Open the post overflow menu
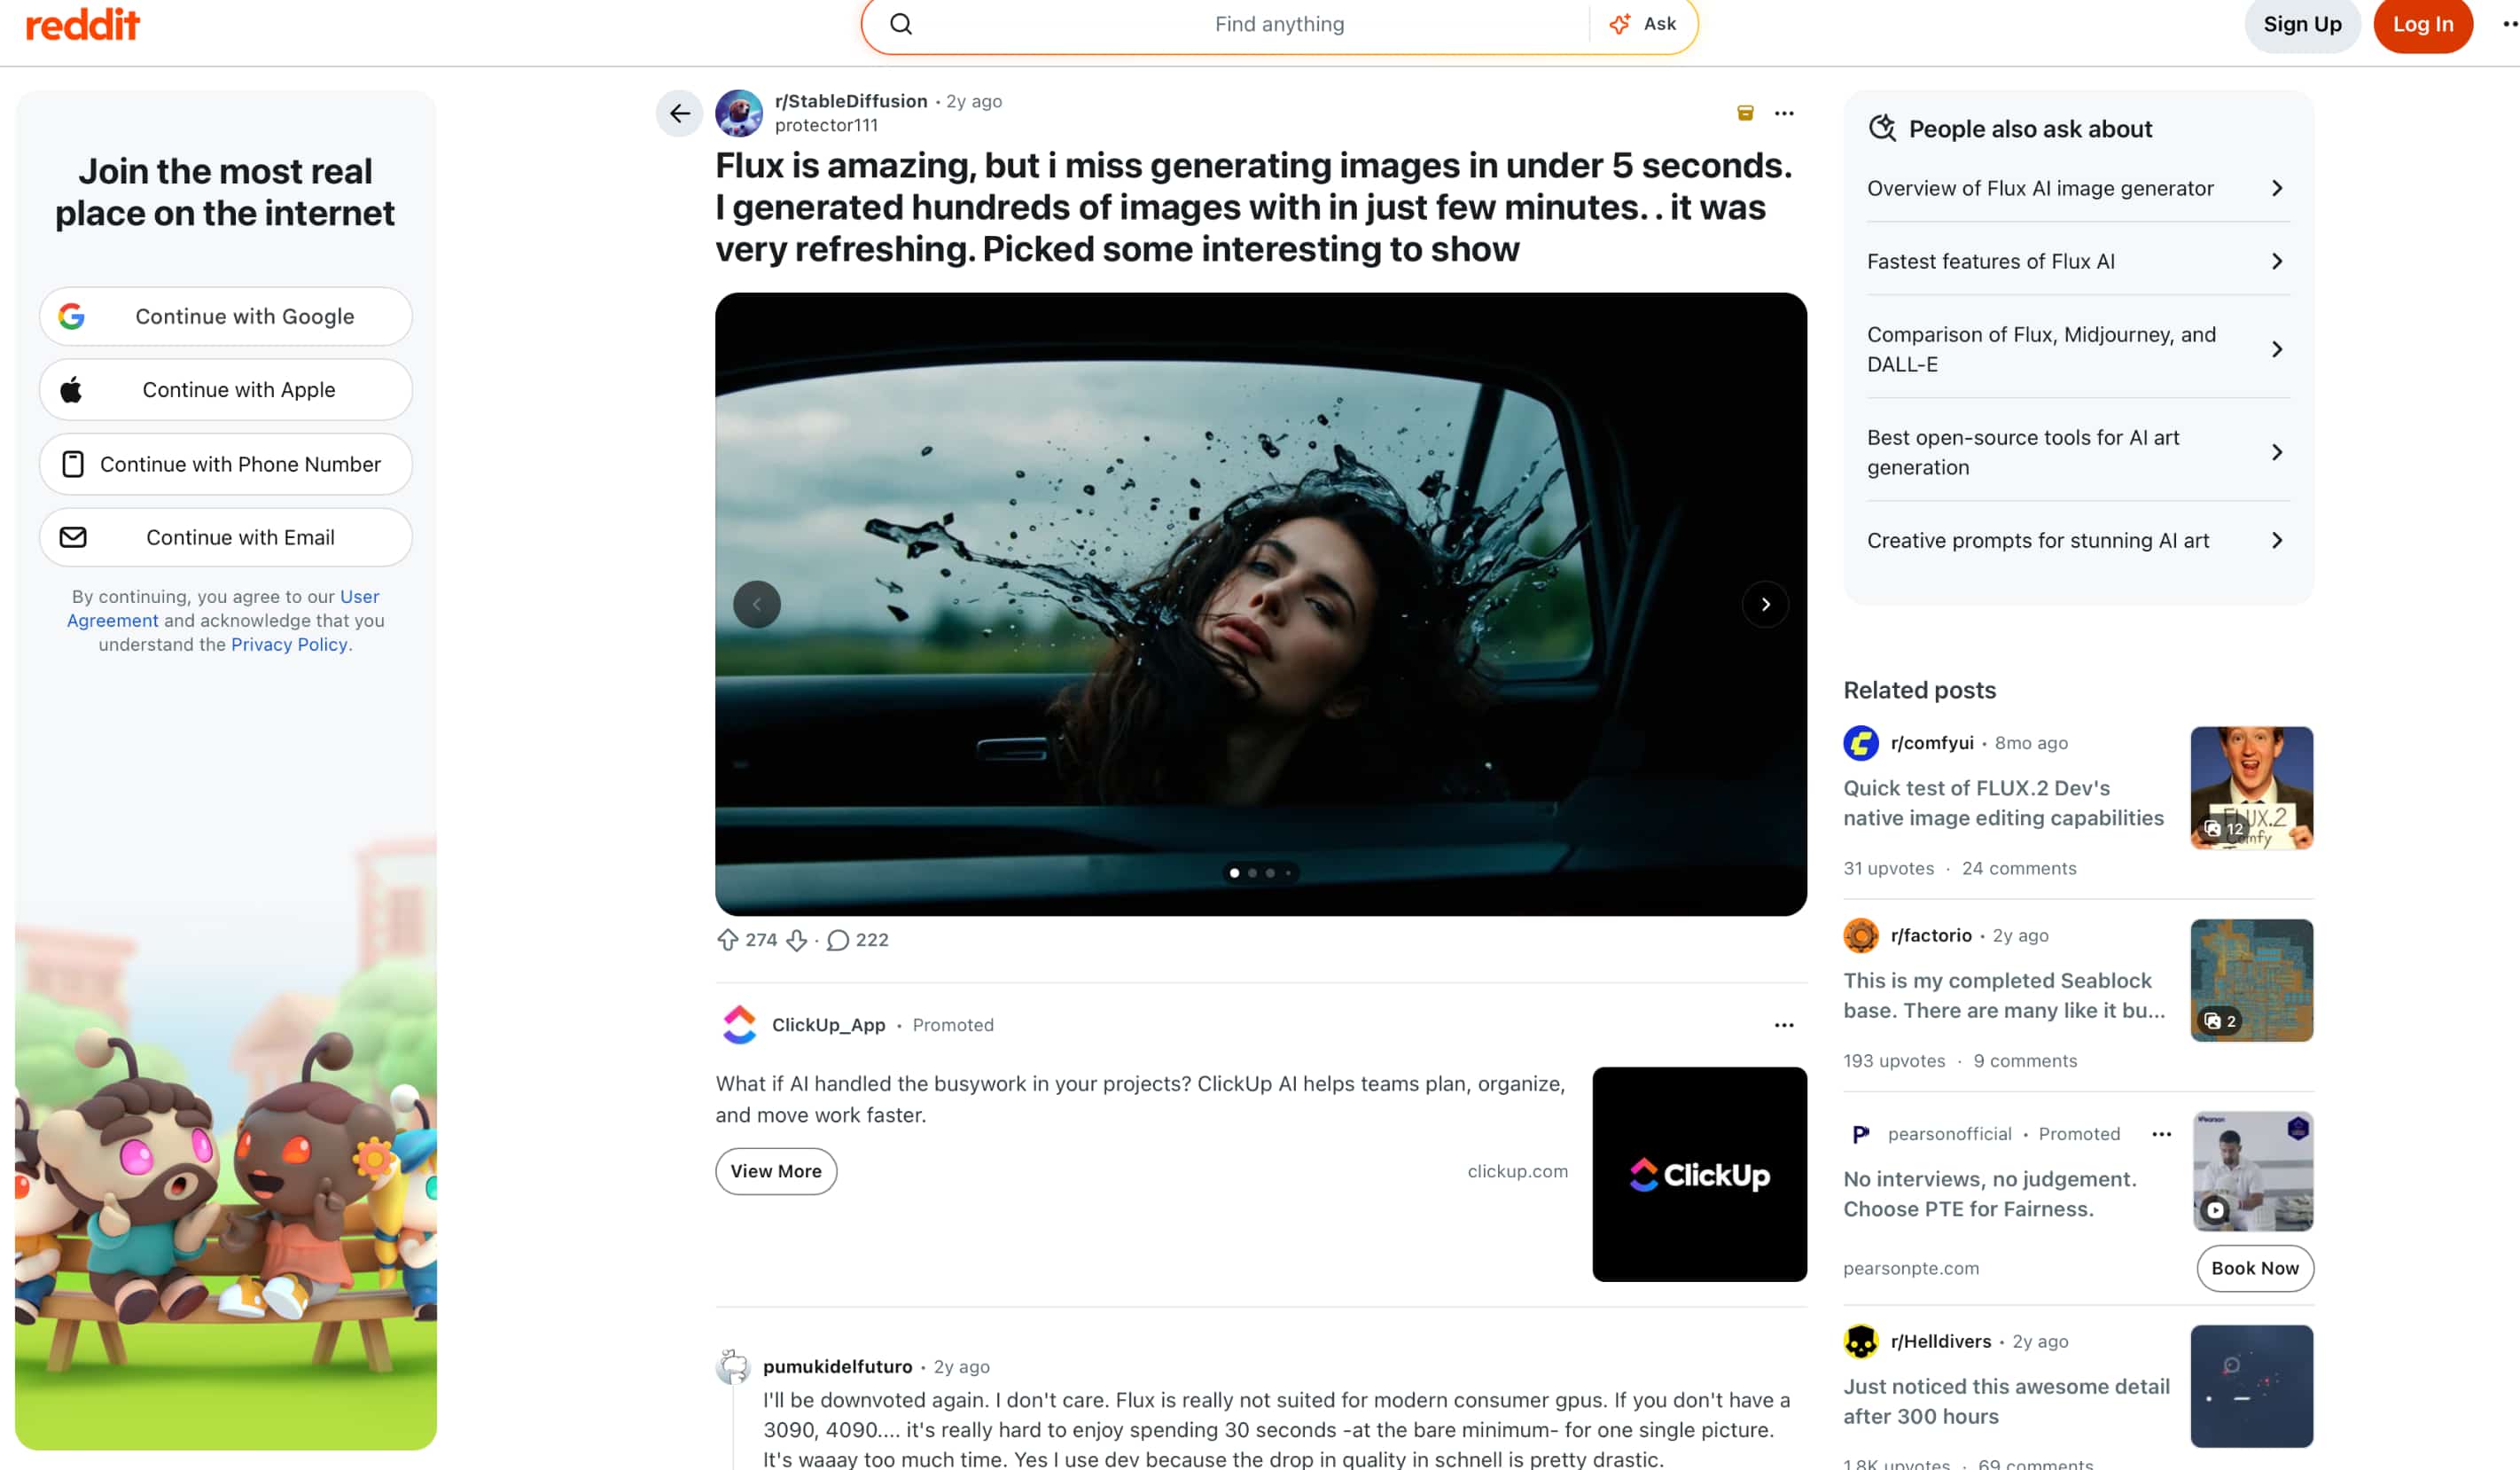The width and height of the screenshot is (2520, 1470). 1784,113
